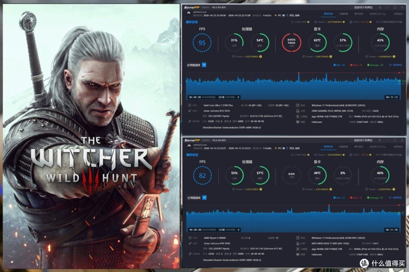This screenshot has height=272, width=409.
Task: Click the red Max legend swatch in the 82 FPS window
Action: pos(351,198)
